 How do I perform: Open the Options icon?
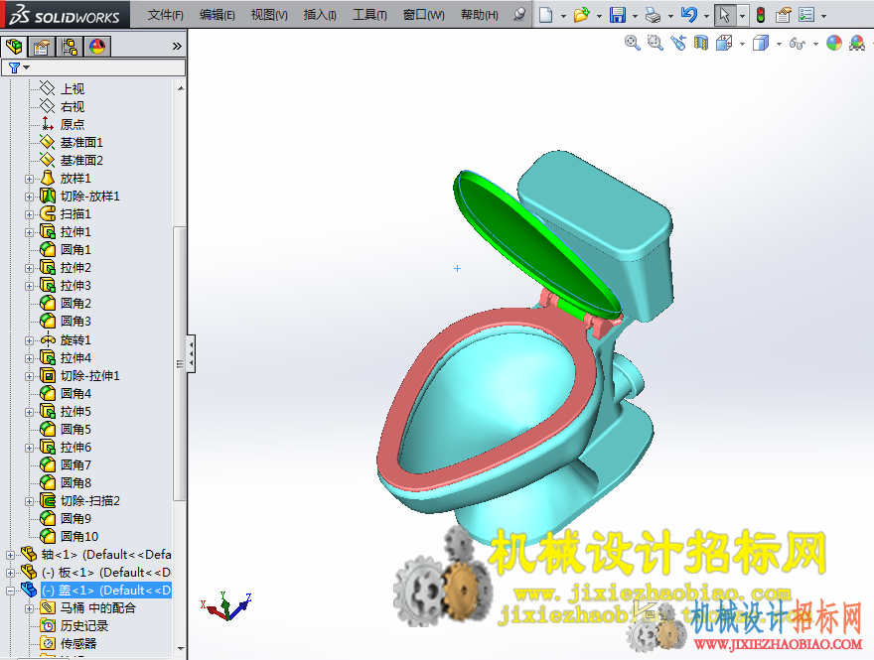point(806,15)
